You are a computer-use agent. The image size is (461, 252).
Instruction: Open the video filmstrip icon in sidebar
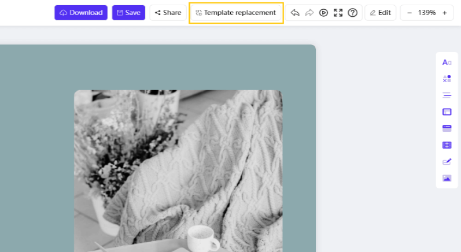click(447, 145)
